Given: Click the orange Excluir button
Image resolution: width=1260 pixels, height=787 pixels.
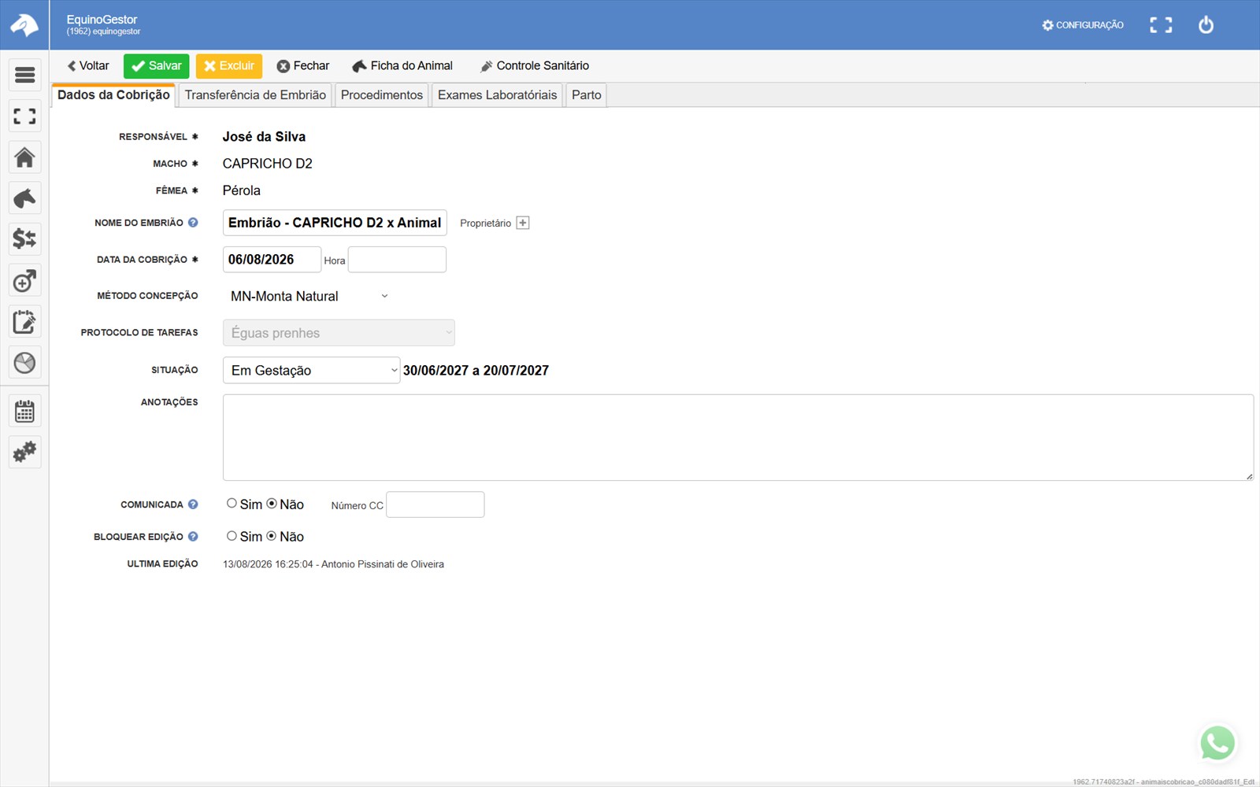Looking at the screenshot, I should click(x=229, y=66).
